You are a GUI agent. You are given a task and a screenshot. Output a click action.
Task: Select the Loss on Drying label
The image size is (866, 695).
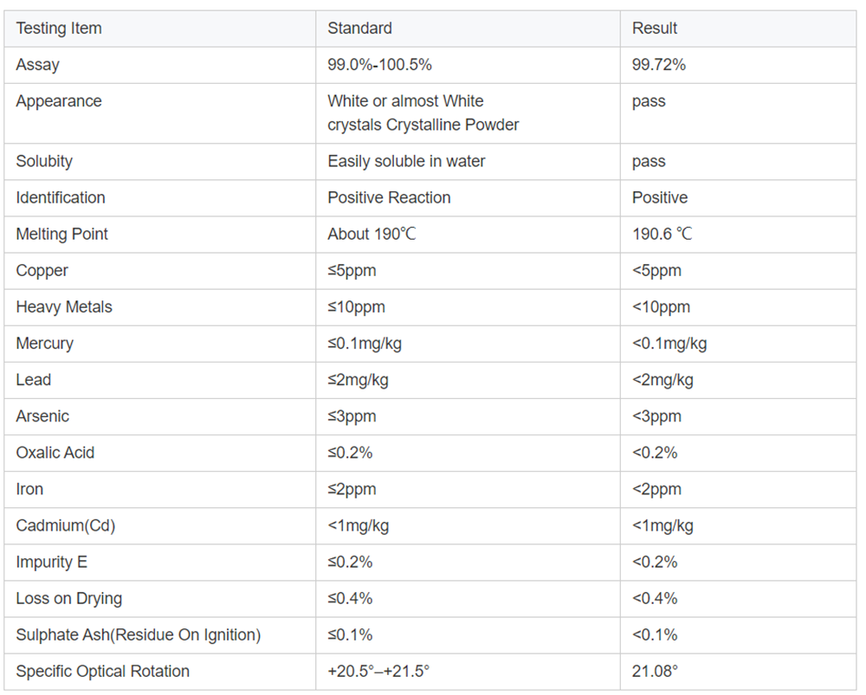[69, 598]
